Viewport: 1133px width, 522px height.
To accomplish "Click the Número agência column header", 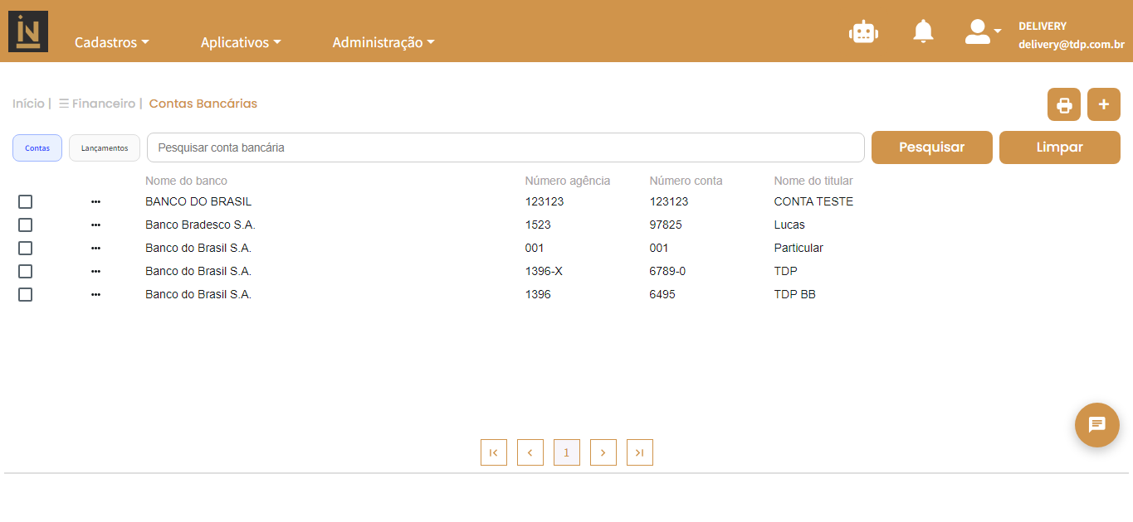I will [568, 181].
